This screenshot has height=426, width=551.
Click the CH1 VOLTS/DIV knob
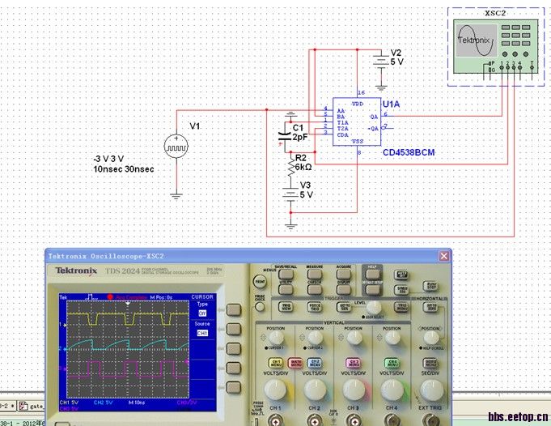[276, 390]
